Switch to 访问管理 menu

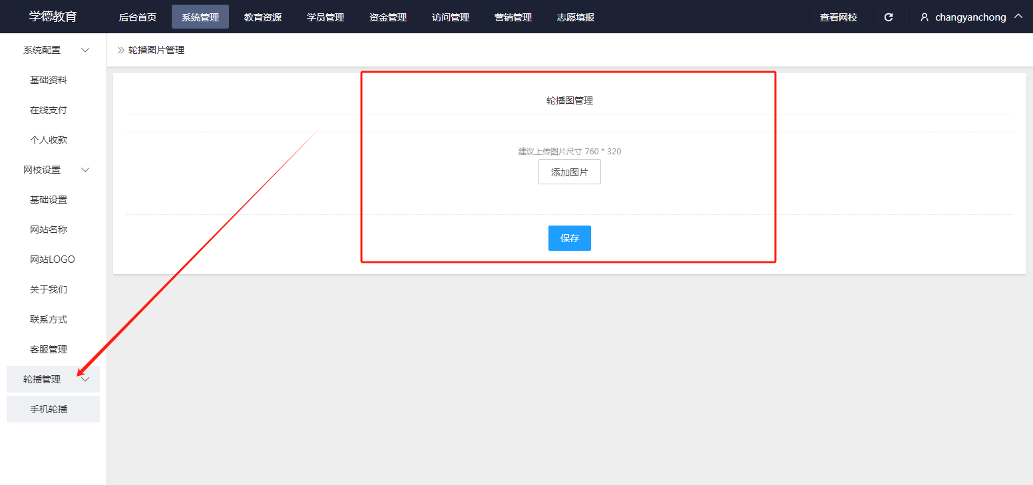click(451, 17)
